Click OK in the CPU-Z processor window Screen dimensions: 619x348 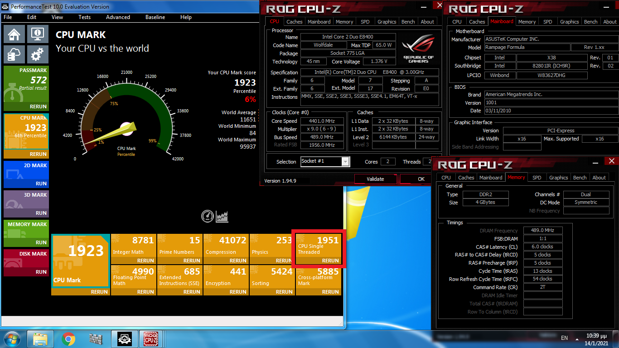[x=421, y=179]
